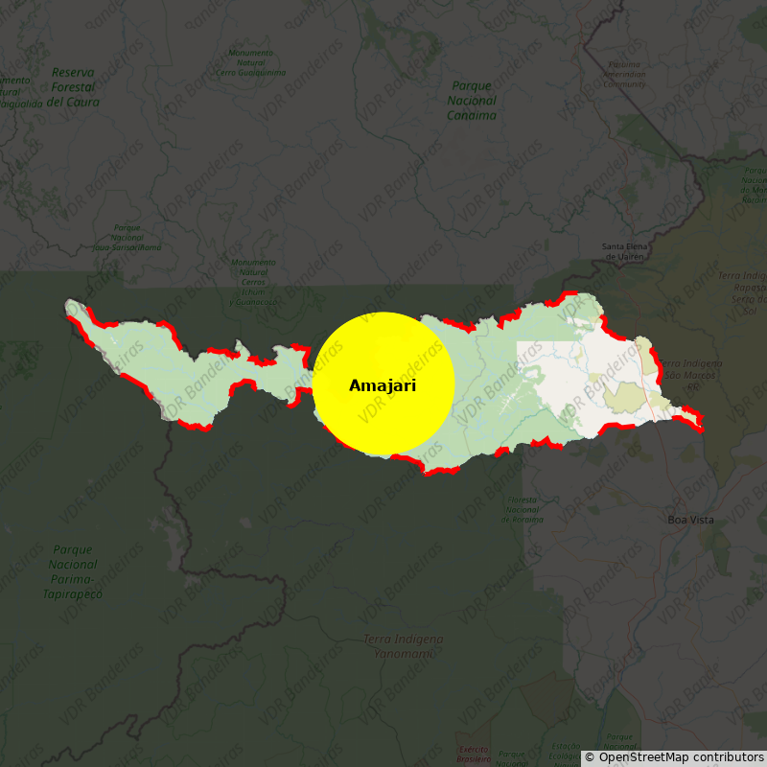The height and width of the screenshot is (767, 767).
Task: Select the Parque Nacional Jaua-Sarisariñama label
Action: [127, 238]
